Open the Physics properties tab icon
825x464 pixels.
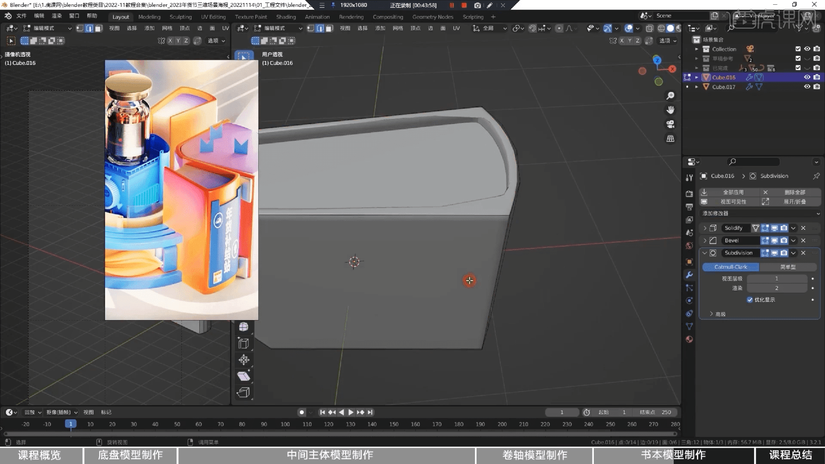(x=689, y=301)
